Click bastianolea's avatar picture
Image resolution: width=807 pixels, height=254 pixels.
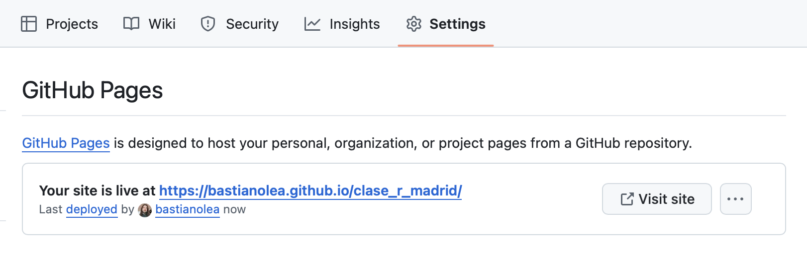tap(145, 210)
